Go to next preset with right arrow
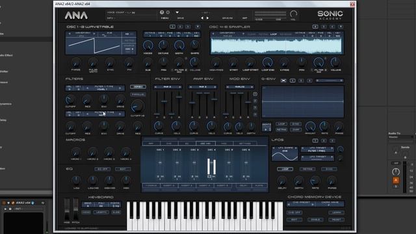The width and height of the screenshot is (416, 234). point(207,18)
